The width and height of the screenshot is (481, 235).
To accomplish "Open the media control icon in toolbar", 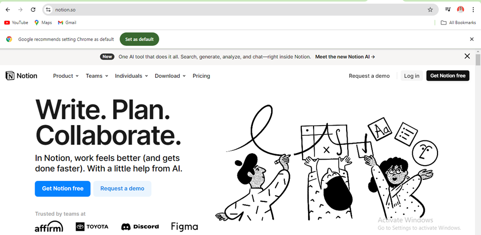I will click(x=448, y=10).
